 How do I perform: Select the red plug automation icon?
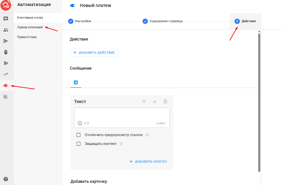pyautogui.click(x=6, y=86)
